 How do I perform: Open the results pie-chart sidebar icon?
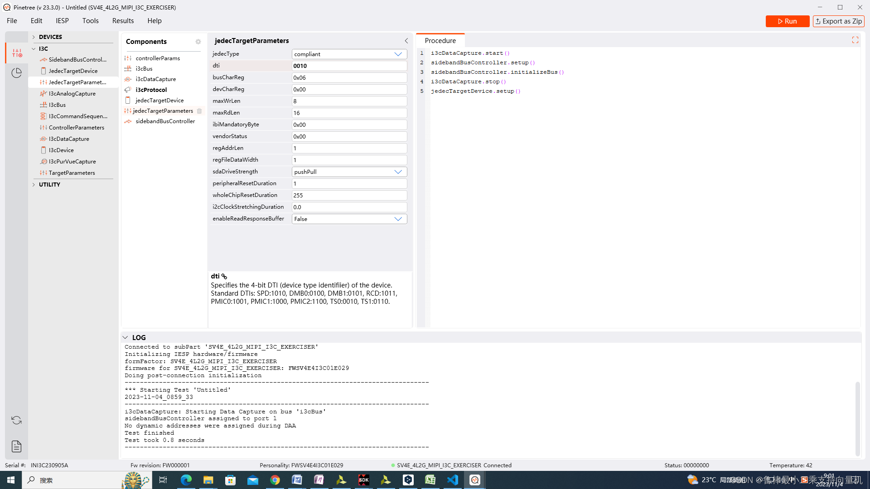tap(17, 73)
